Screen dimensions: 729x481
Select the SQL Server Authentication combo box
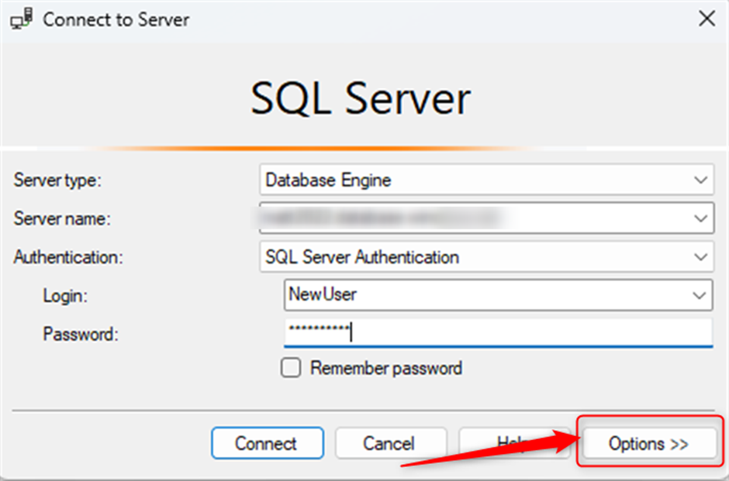tap(487, 256)
